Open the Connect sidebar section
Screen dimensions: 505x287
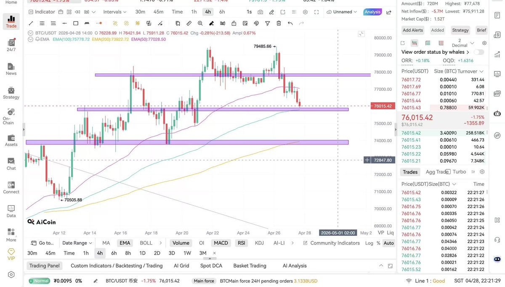coord(11,187)
